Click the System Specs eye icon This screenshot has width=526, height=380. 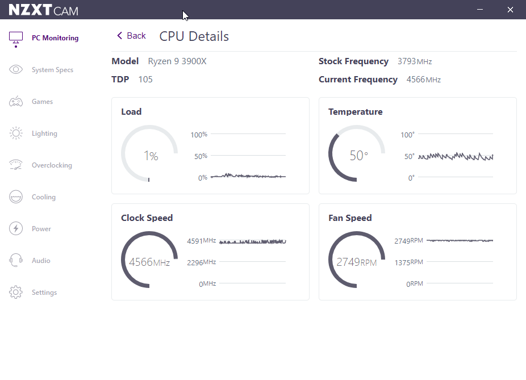(x=16, y=70)
